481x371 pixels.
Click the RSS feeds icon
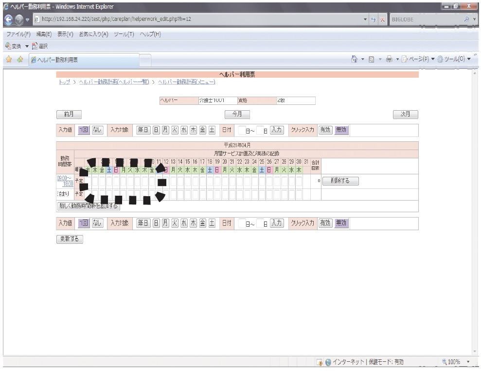coord(371,59)
